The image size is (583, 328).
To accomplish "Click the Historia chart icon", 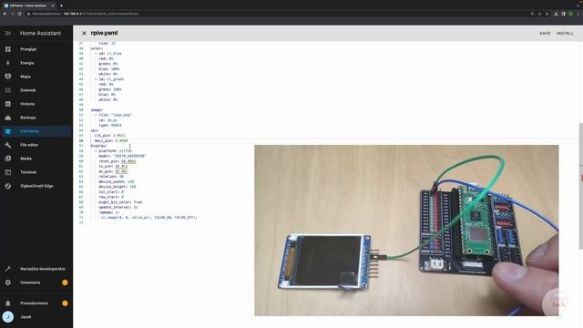I will pyautogui.click(x=8, y=104).
